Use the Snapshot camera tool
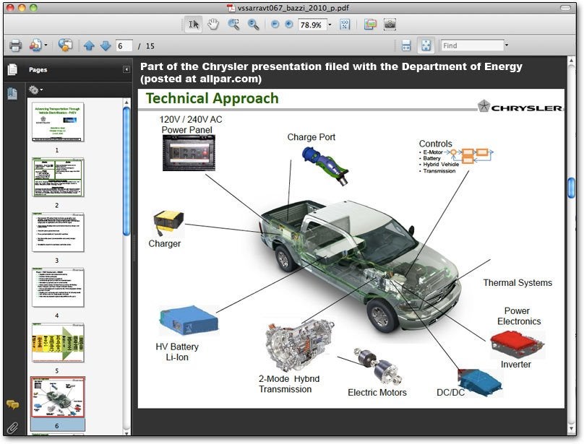Viewport: 584px width, 444px height. pyautogui.click(x=390, y=25)
